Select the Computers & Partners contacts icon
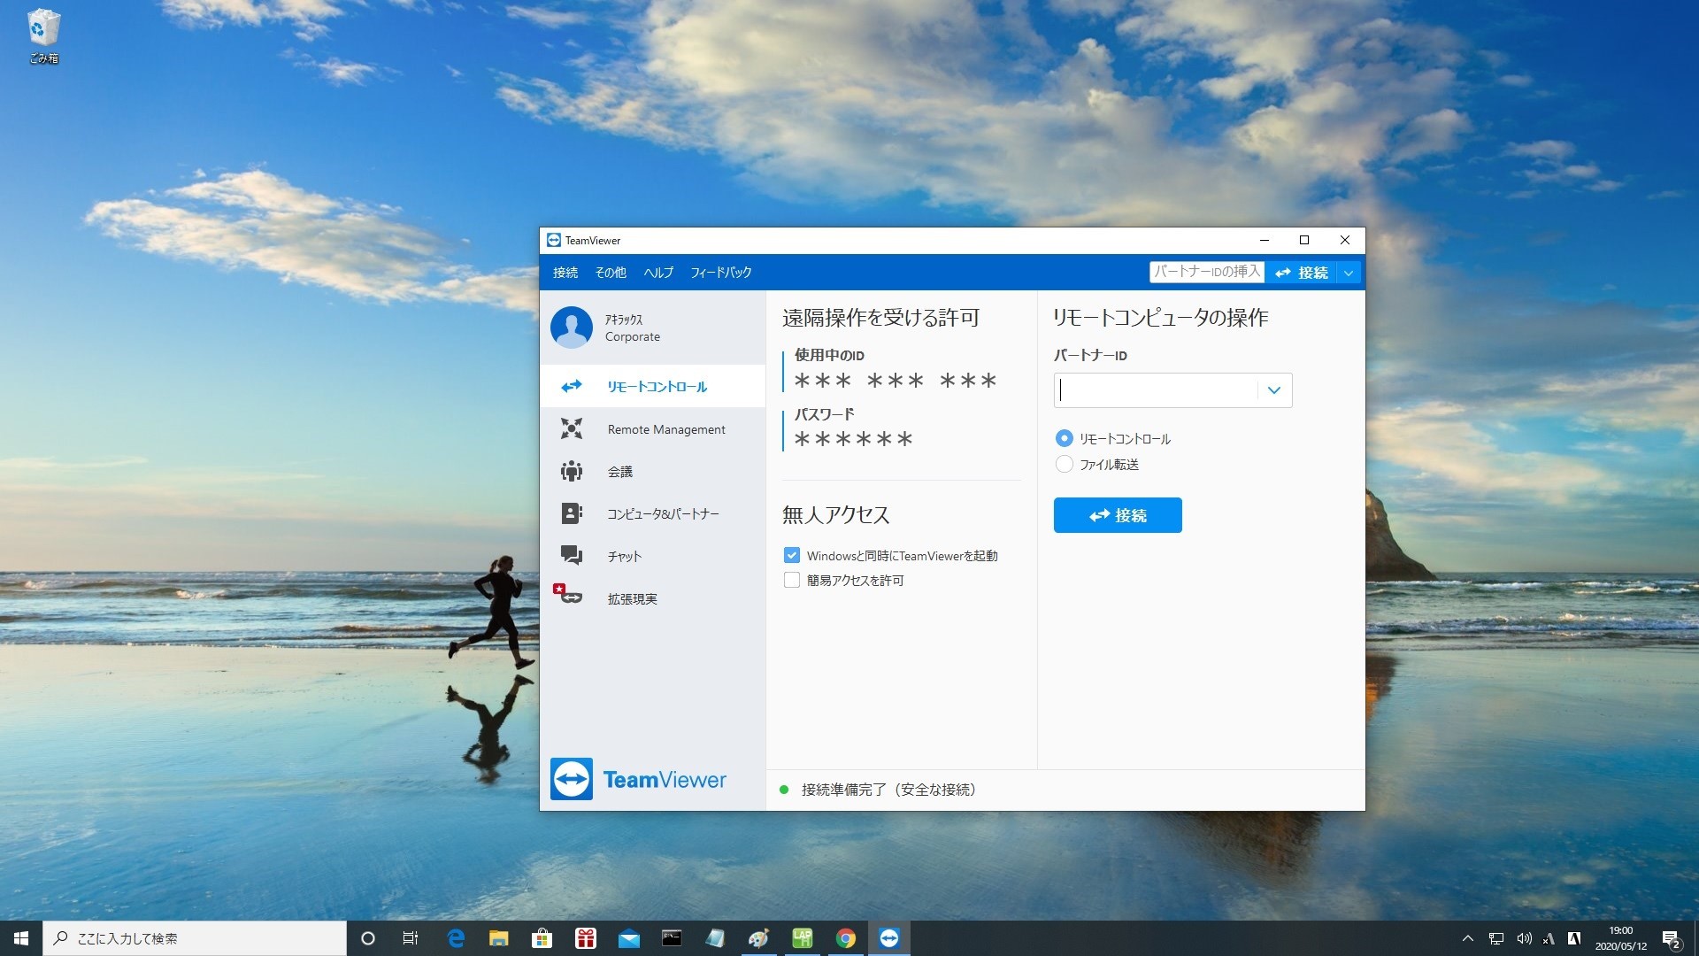Viewport: 1699px width, 956px height. [572, 513]
